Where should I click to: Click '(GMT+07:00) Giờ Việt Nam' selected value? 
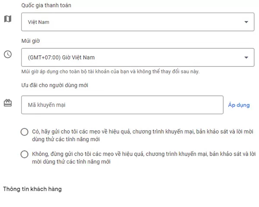(x=61, y=57)
